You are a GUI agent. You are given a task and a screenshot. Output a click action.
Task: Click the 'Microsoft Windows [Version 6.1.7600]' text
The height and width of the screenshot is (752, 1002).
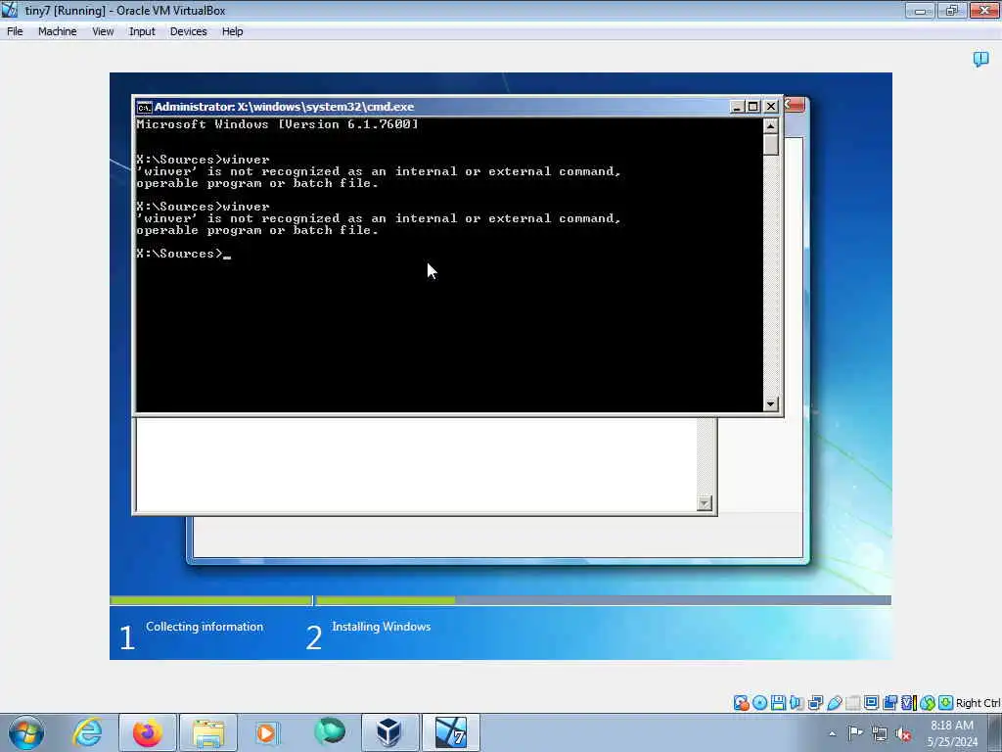click(x=277, y=124)
